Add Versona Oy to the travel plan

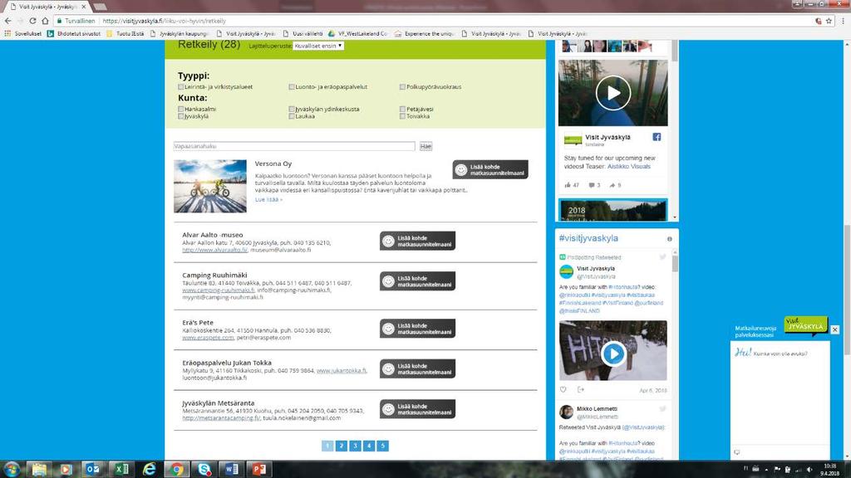pyautogui.click(x=490, y=169)
